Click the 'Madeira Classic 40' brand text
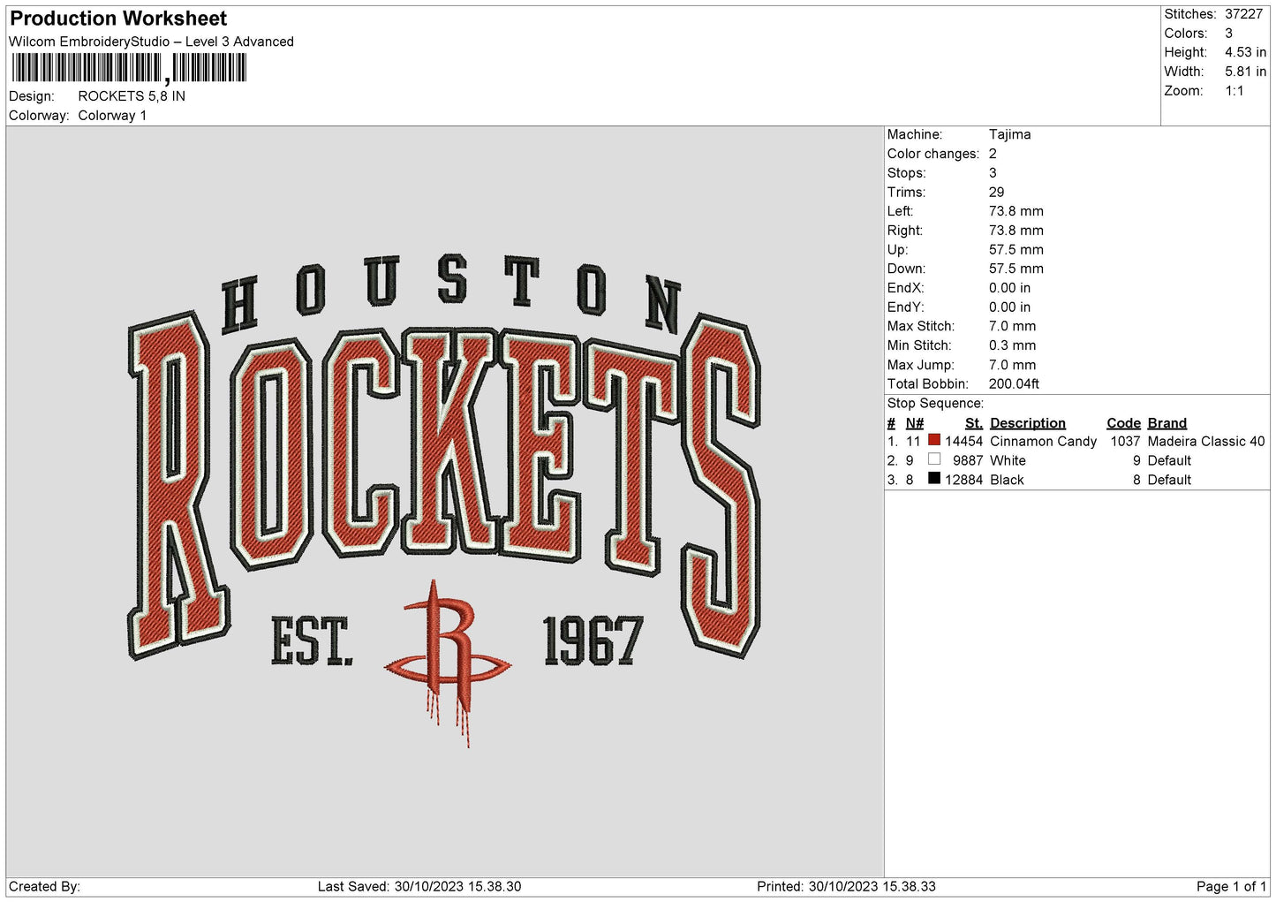The width and height of the screenshot is (1276, 902). click(1206, 441)
